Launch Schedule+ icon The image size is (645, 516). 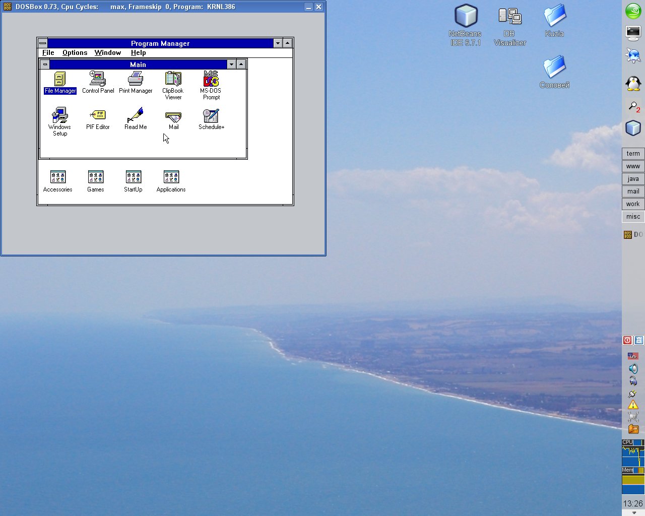pos(211,119)
